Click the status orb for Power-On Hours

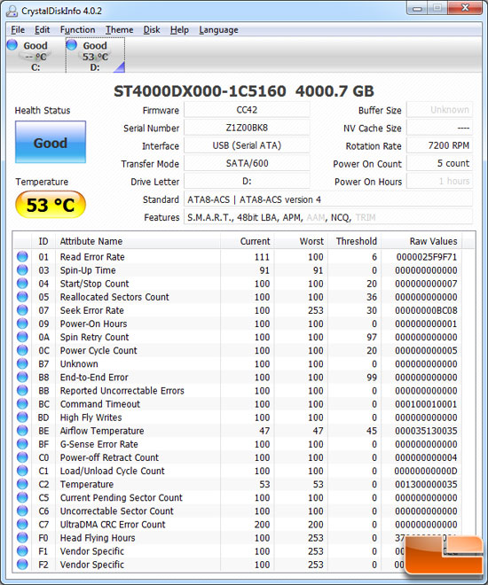(22, 324)
